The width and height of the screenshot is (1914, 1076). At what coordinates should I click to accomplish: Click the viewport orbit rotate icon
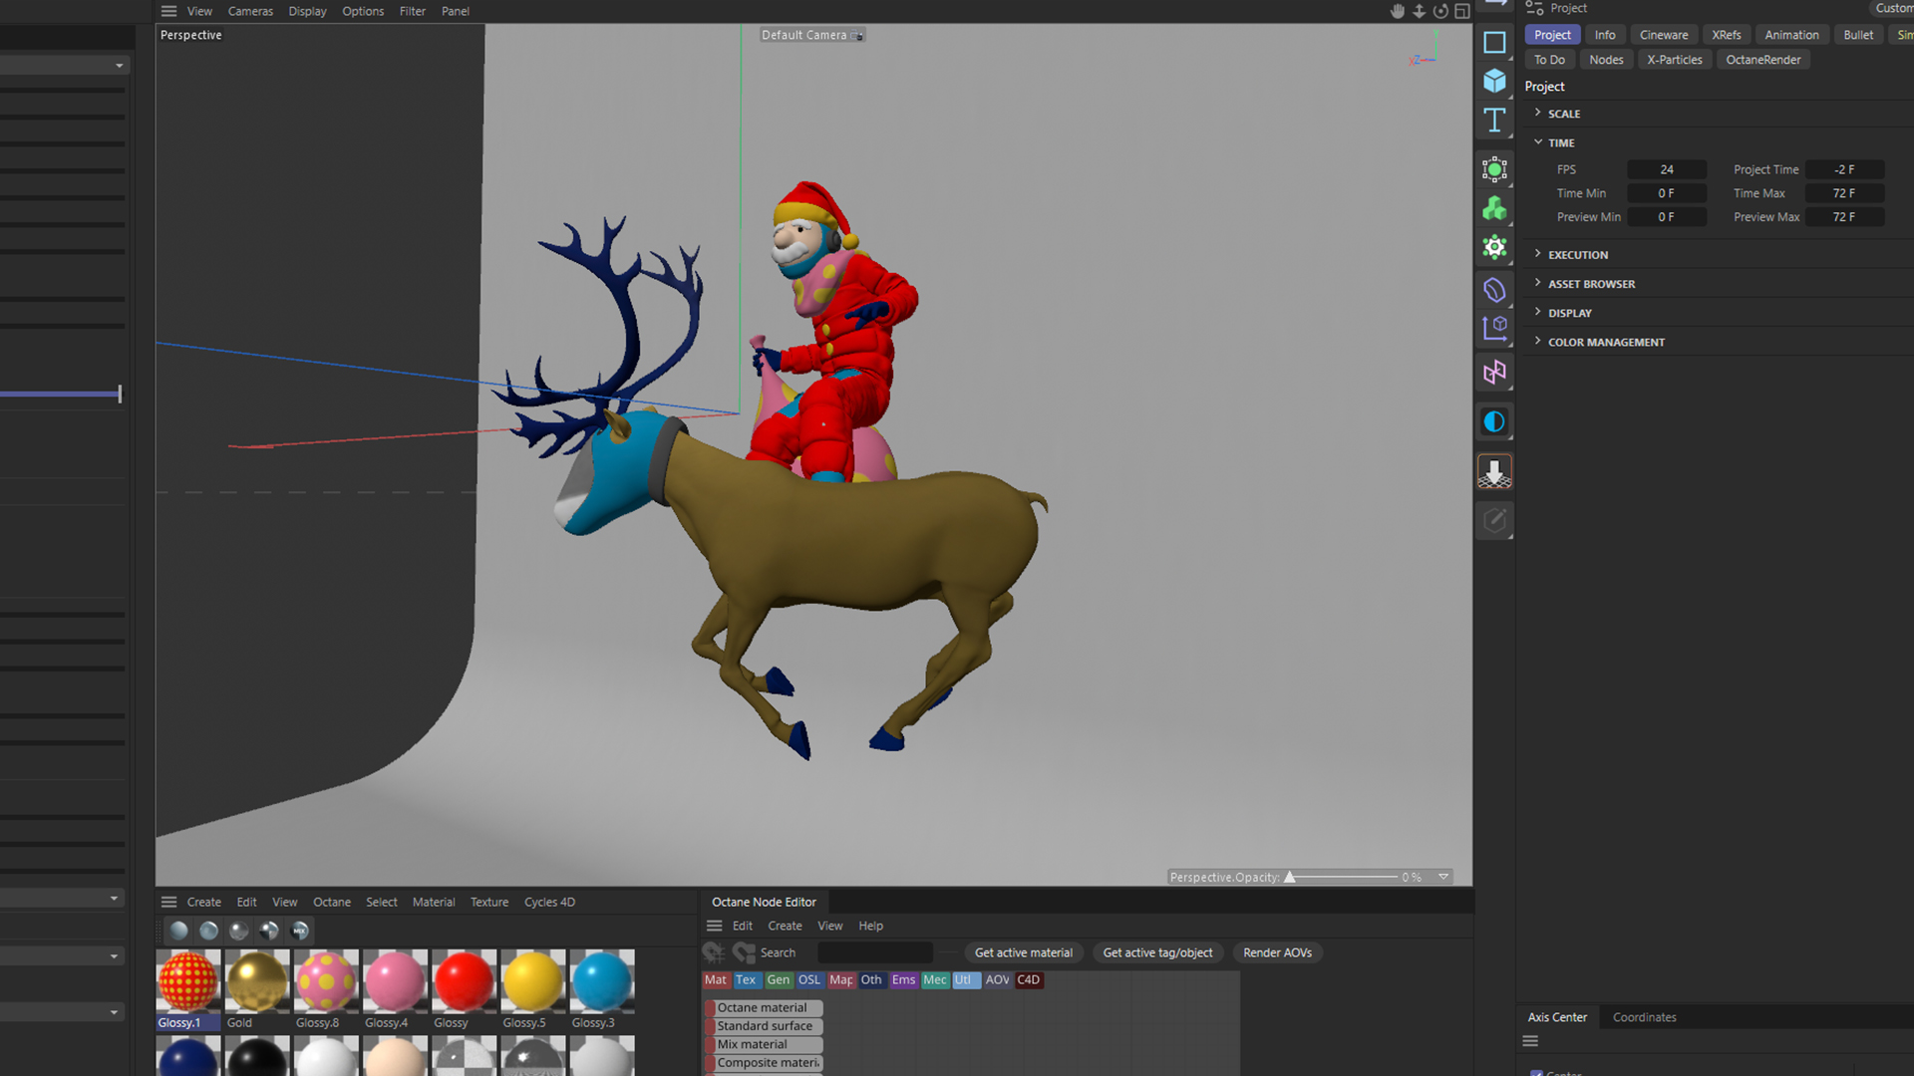click(x=1440, y=11)
